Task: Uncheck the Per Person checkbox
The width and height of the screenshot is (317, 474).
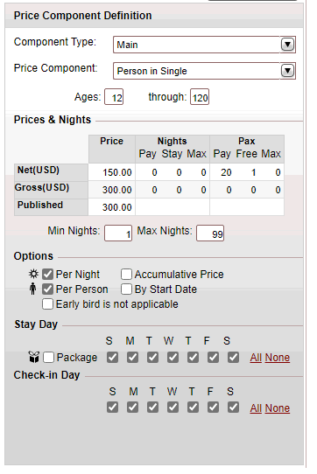Action: point(48,289)
